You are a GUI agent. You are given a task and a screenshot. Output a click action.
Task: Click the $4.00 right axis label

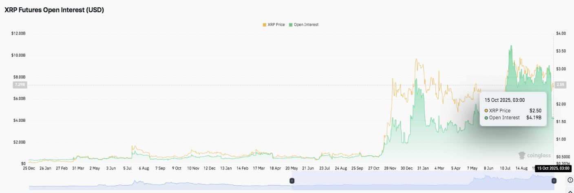(561, 33)
